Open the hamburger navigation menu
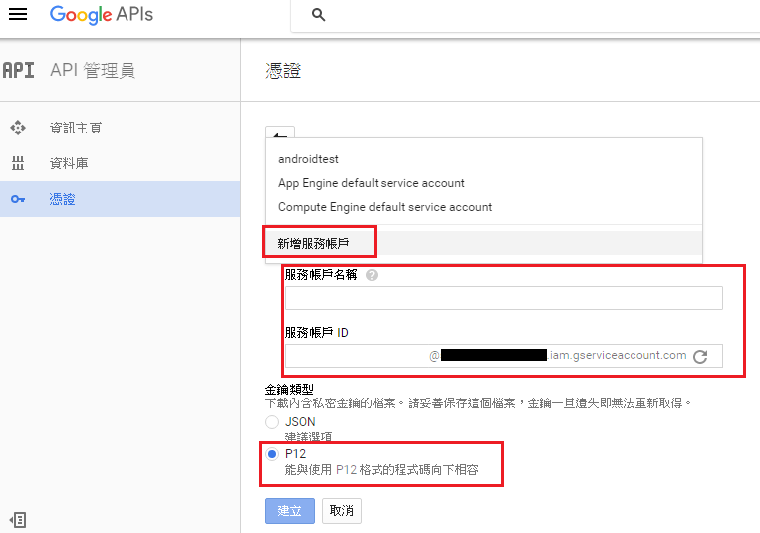760x533 pixels. tap(18, 14)
